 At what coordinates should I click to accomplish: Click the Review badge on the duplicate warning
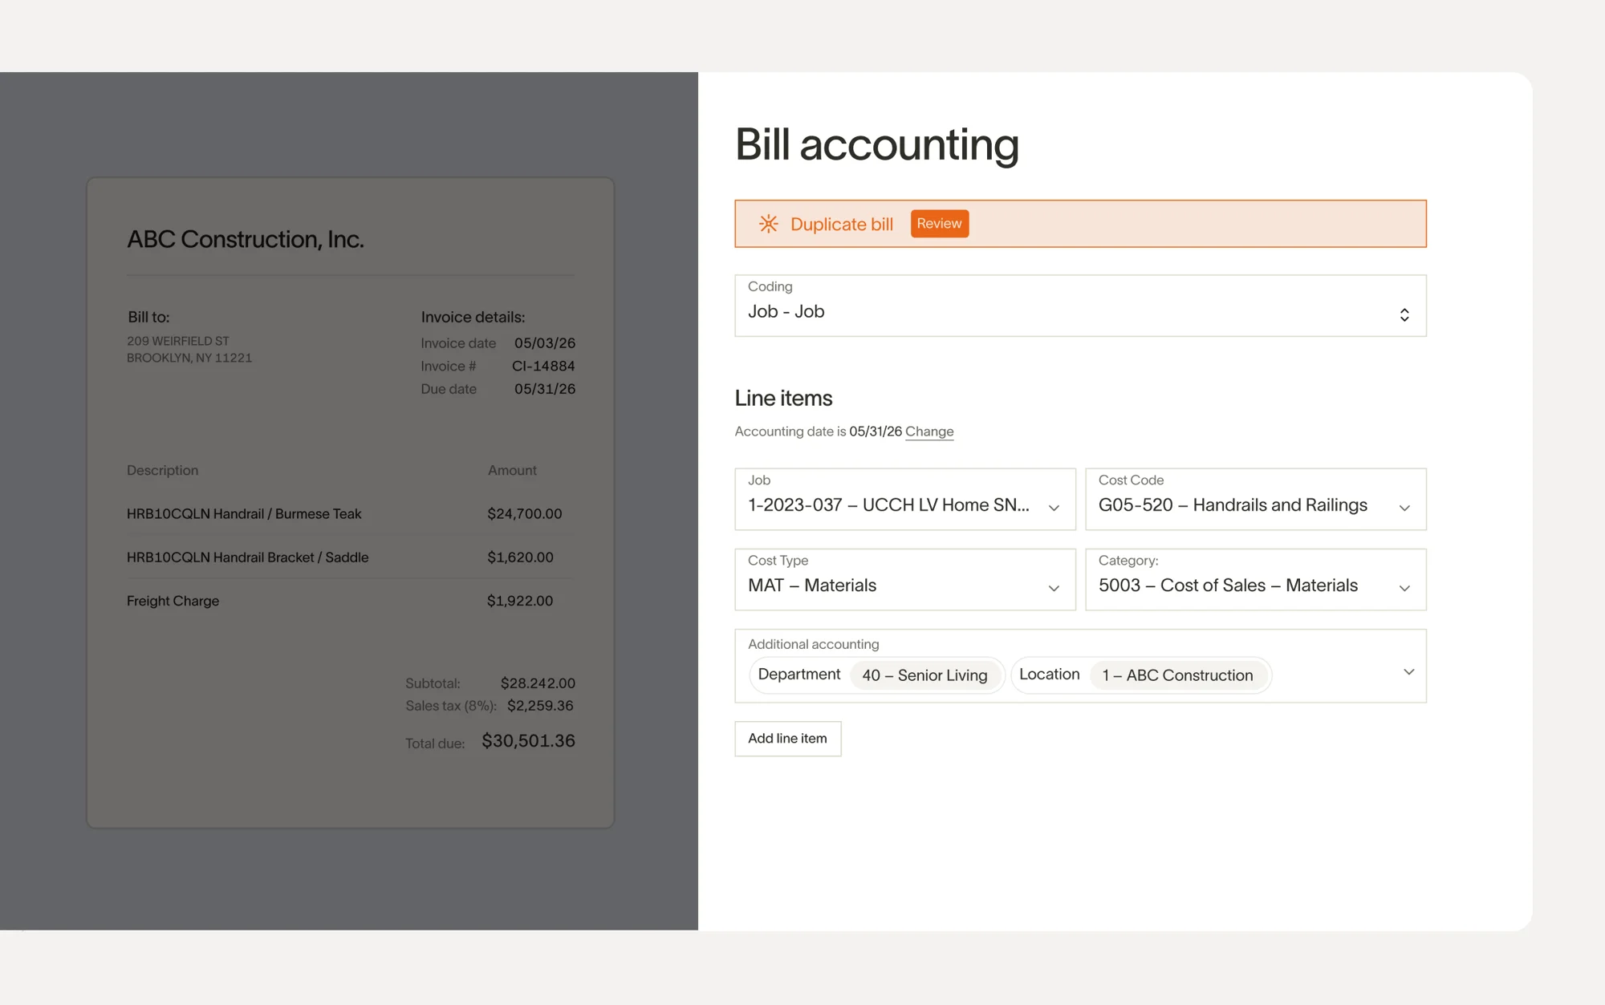click(939, 223)
